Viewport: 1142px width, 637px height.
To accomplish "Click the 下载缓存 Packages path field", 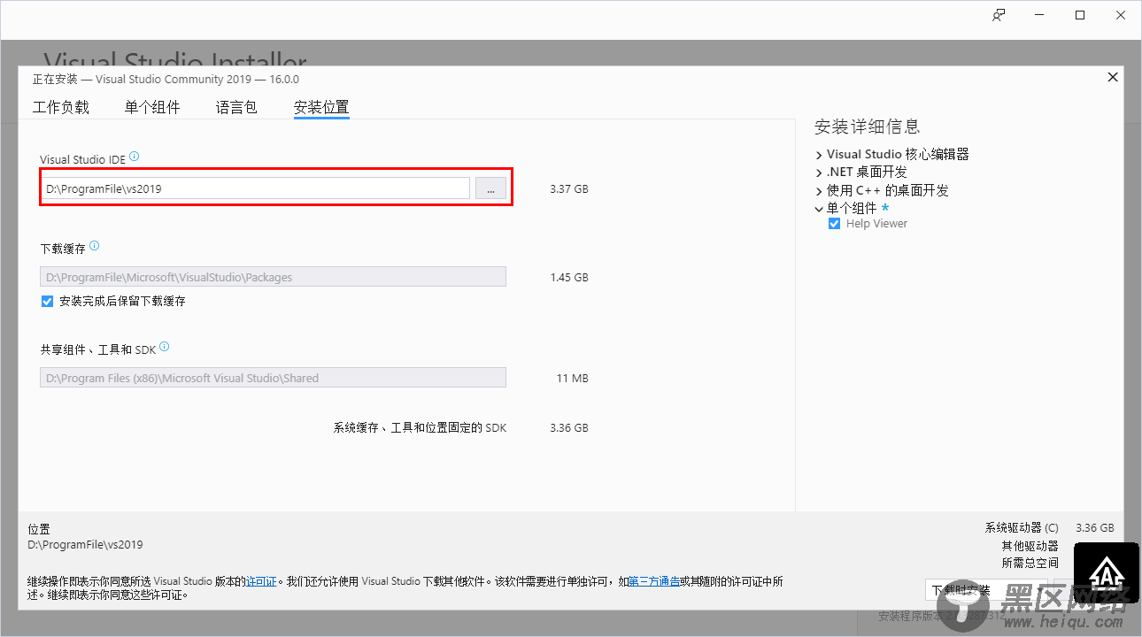I will [x=273, y=277].
